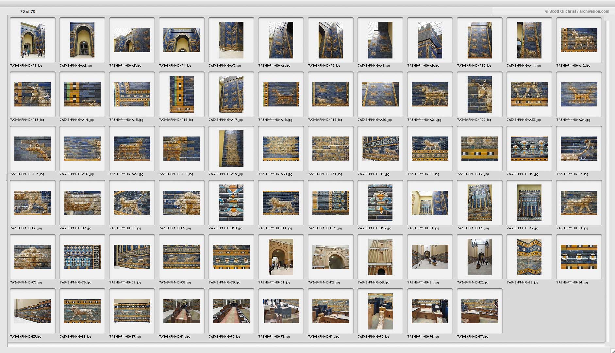Click the vertical scrollbar on the right edge
This screenshot has height=353, width=615.
click(x=607, y=181)
